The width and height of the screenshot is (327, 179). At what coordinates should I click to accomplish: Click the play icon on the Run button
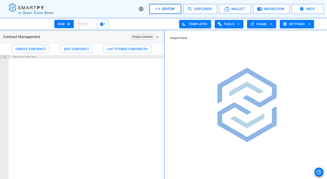tap(68, 24)
